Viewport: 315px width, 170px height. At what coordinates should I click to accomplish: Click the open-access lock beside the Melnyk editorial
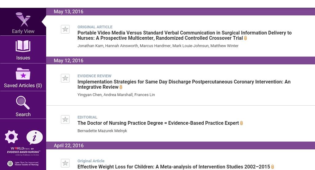pos(241,123)
